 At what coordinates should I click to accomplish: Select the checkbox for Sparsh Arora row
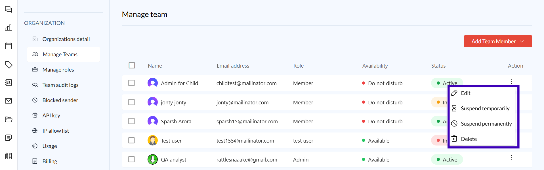point(131,121)
